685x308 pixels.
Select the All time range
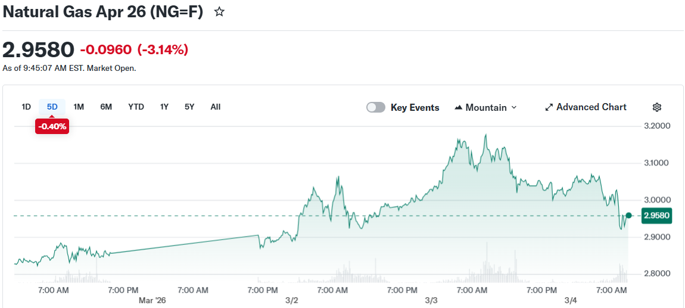pyautogui.click(x=216, y=107)
